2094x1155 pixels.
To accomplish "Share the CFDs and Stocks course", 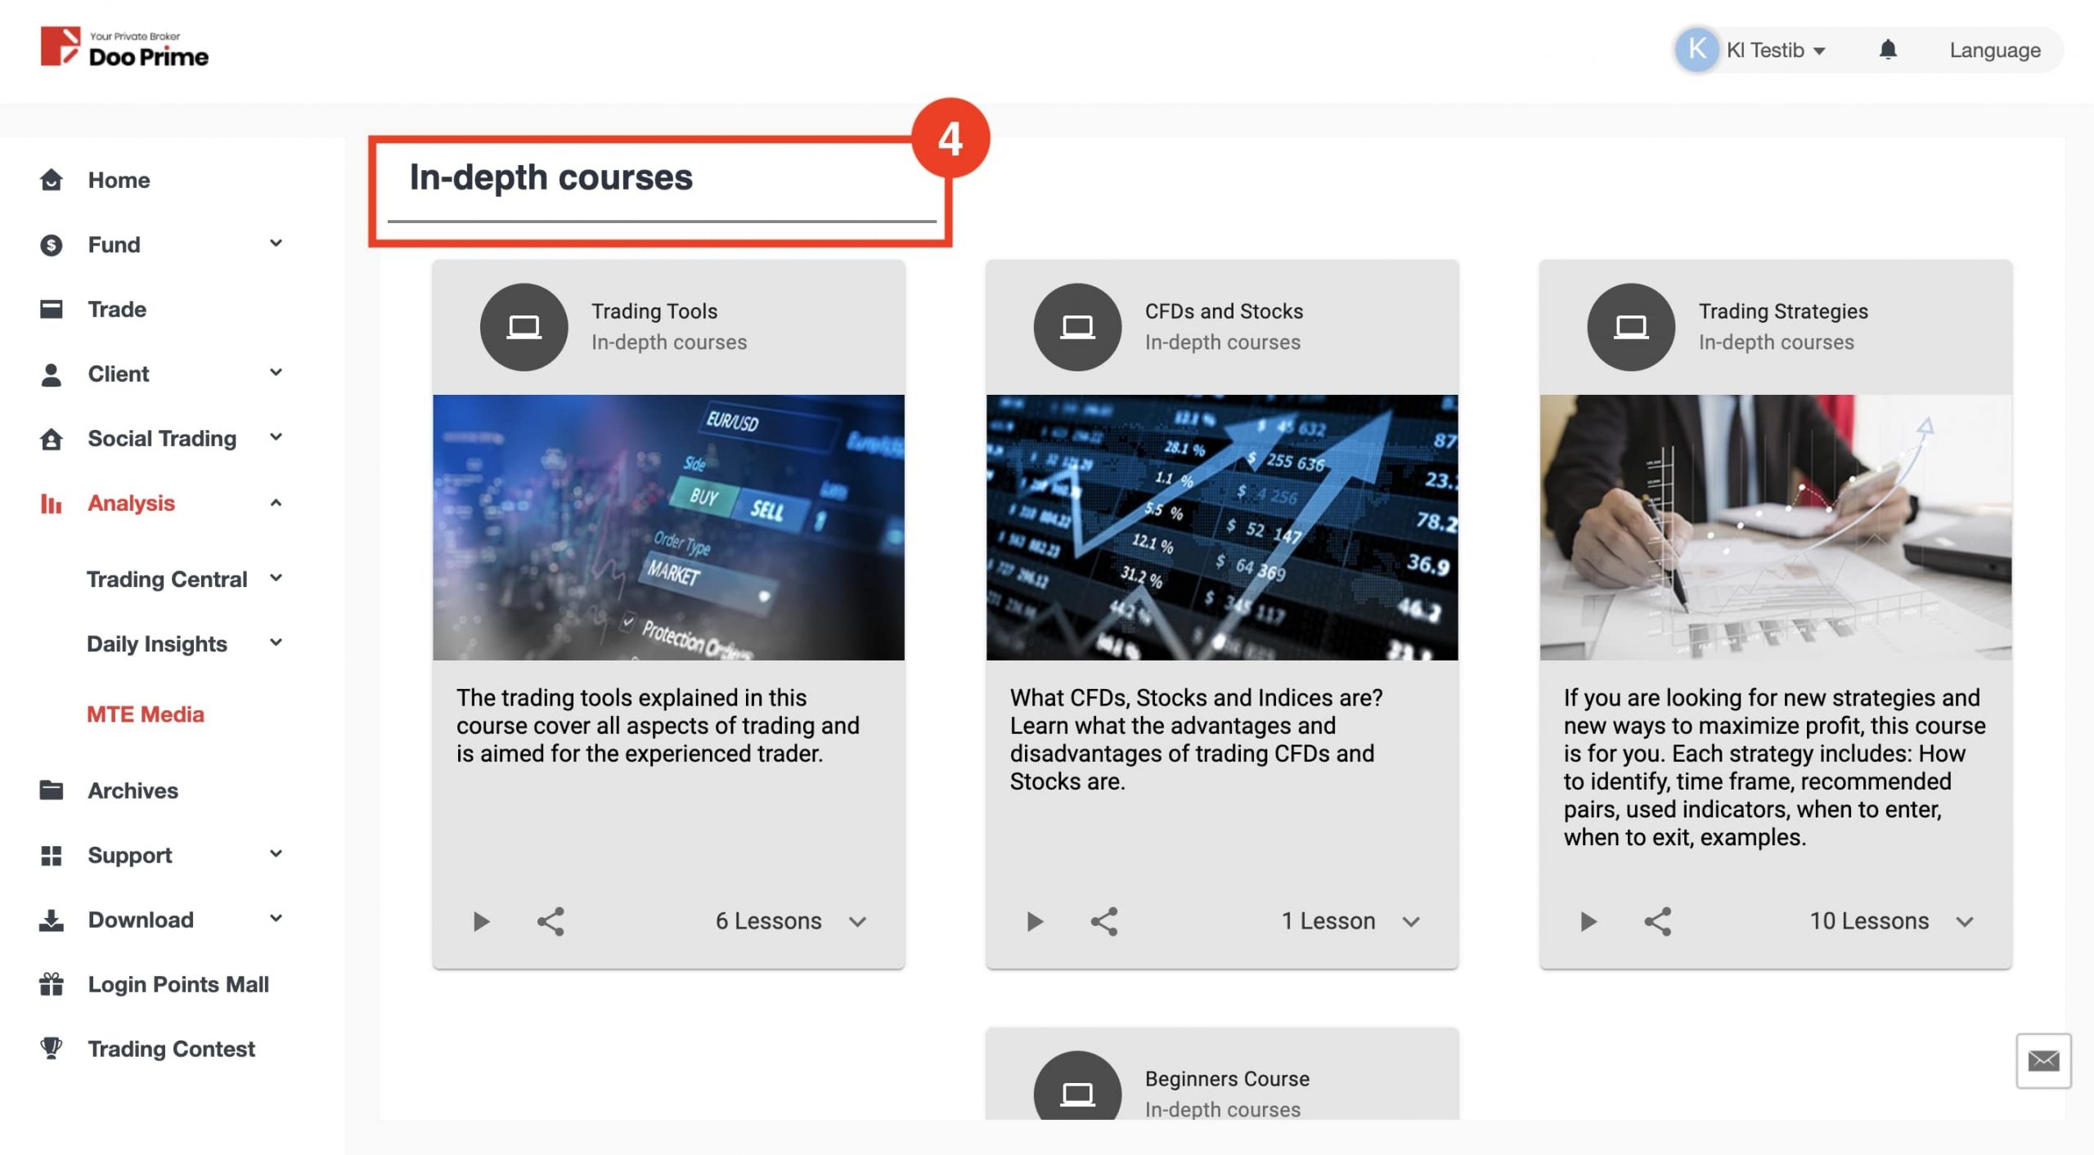I will [1104, 921].
